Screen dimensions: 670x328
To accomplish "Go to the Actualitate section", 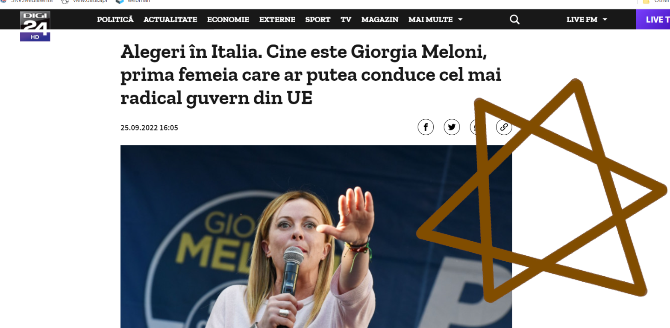I will 170,20.
